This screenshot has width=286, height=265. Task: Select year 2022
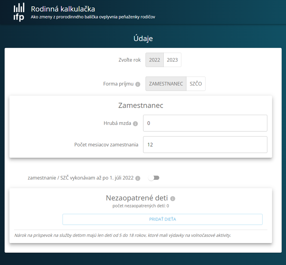(x=154, y=60)
